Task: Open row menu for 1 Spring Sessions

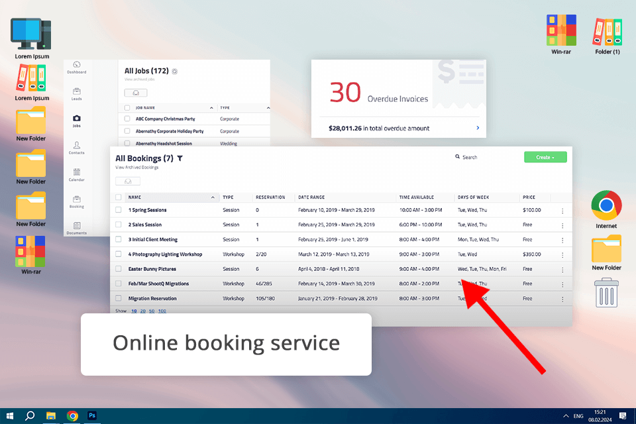Action: (x=562, y=211)
